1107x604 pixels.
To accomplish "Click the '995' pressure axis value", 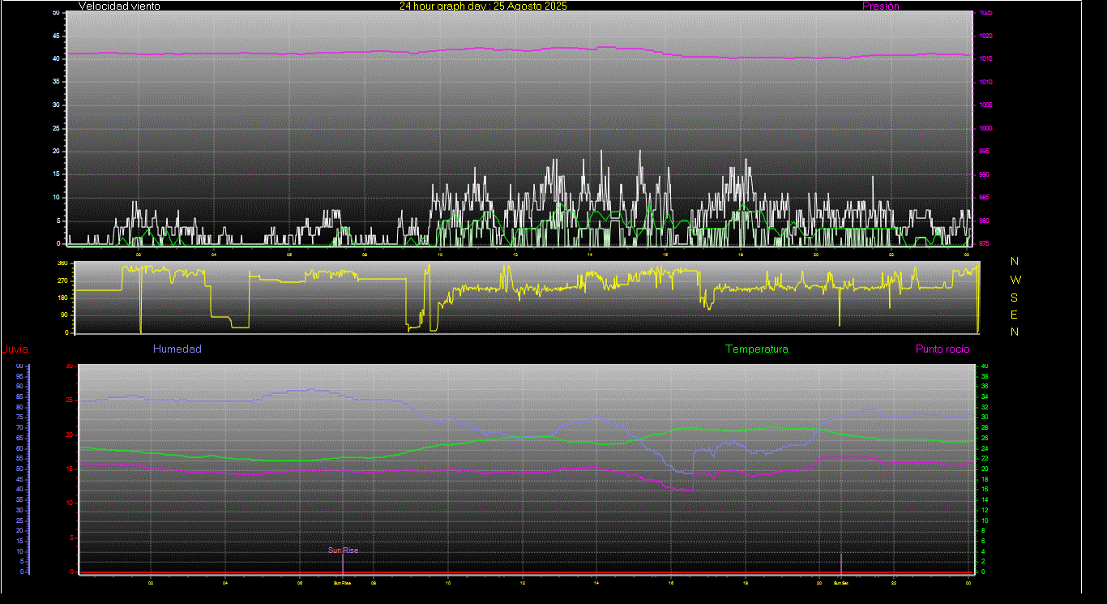I will [984, 152].
